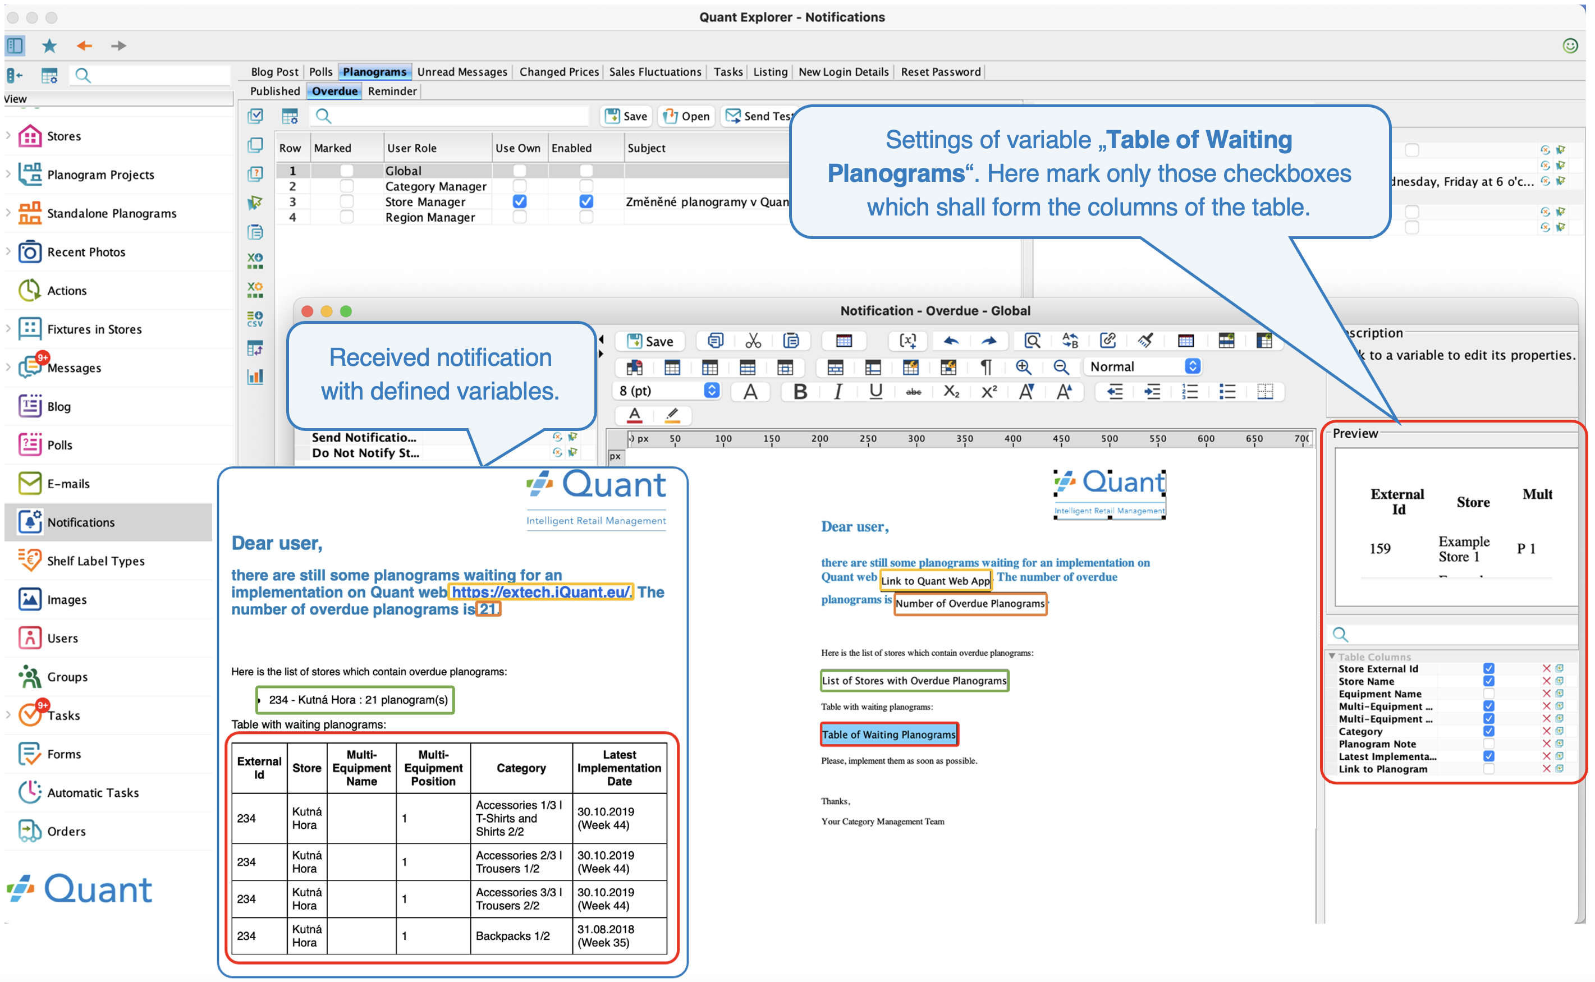Clear formatting with the brush icon
Screen dimensions: 1595x982
[1145, 341]
